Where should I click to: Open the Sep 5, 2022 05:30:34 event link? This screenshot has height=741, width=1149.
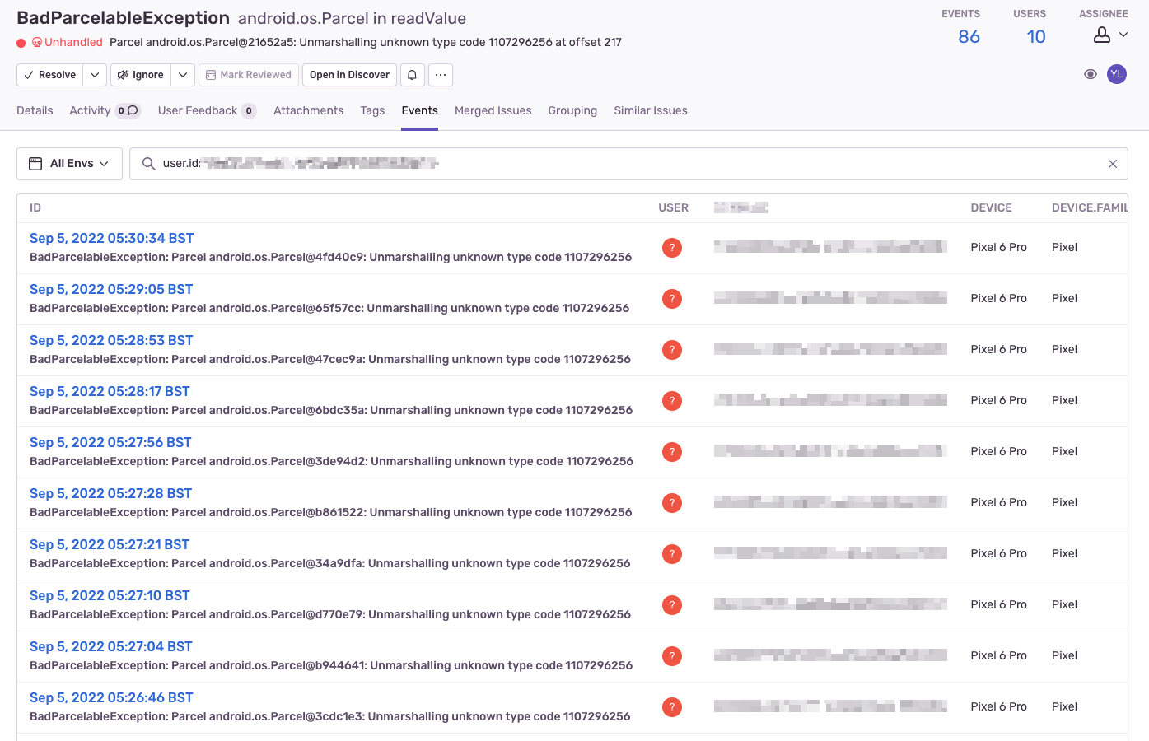pos(111,238)
